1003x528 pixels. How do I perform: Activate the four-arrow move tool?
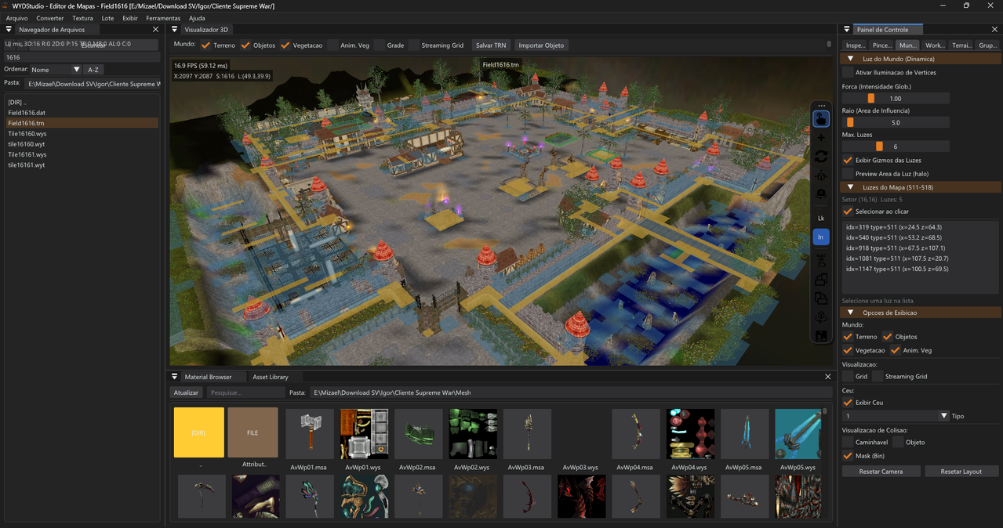pyautogui.click(x=820, y=138)
